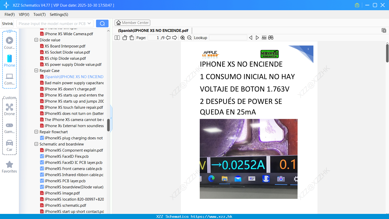Viewport: 389px width, 219px height.
Task: Click the www.xzz.hk status bar link
Action: [x=211, y=216]
